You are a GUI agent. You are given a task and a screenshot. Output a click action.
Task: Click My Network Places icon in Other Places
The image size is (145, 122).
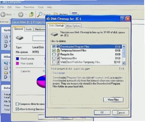6,63
